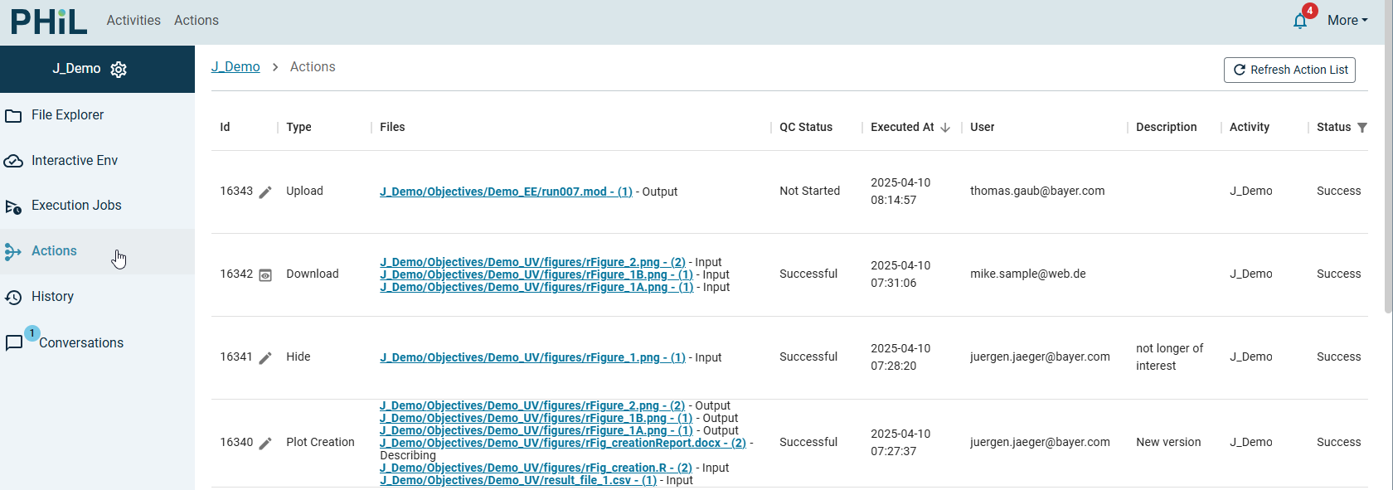Click edit pencil icon for action 16341
Image resolution: width=1393 pixels, height=490 pixels.
(265, 358)
